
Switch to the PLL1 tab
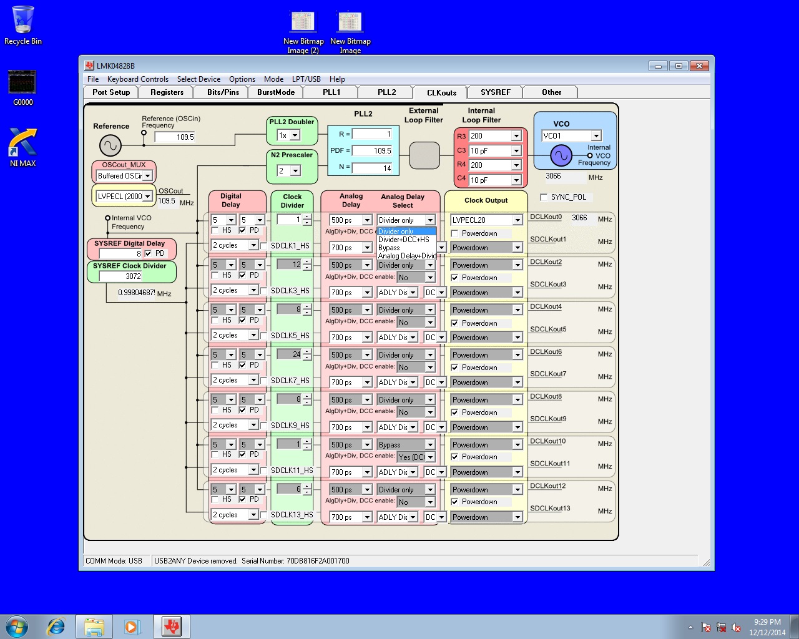(x=331, y=92)
